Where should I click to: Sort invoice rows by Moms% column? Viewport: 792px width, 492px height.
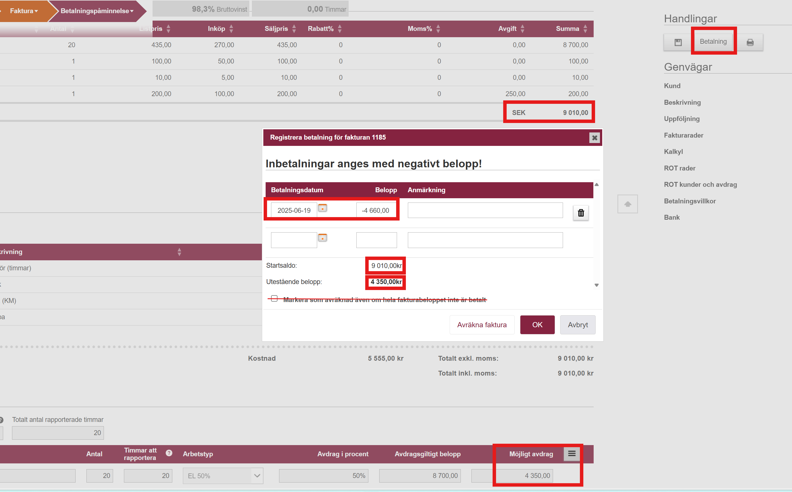(x=438, y=29)
